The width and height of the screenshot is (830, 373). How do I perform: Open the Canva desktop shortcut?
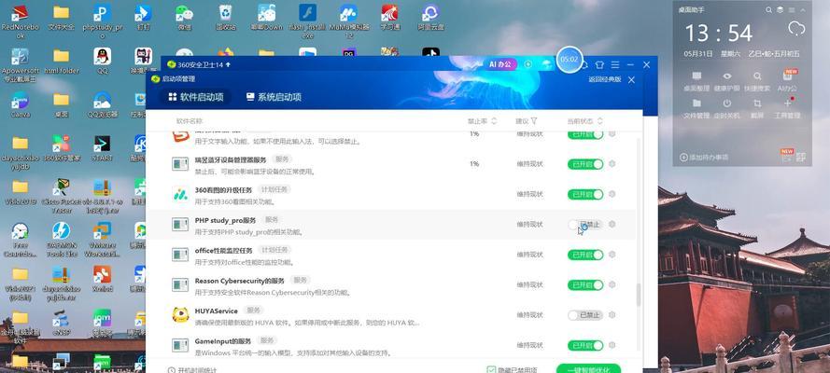pos(21,104)
